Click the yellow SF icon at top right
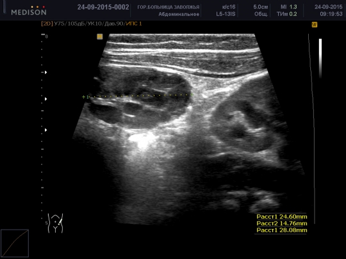 coord(315,25)
